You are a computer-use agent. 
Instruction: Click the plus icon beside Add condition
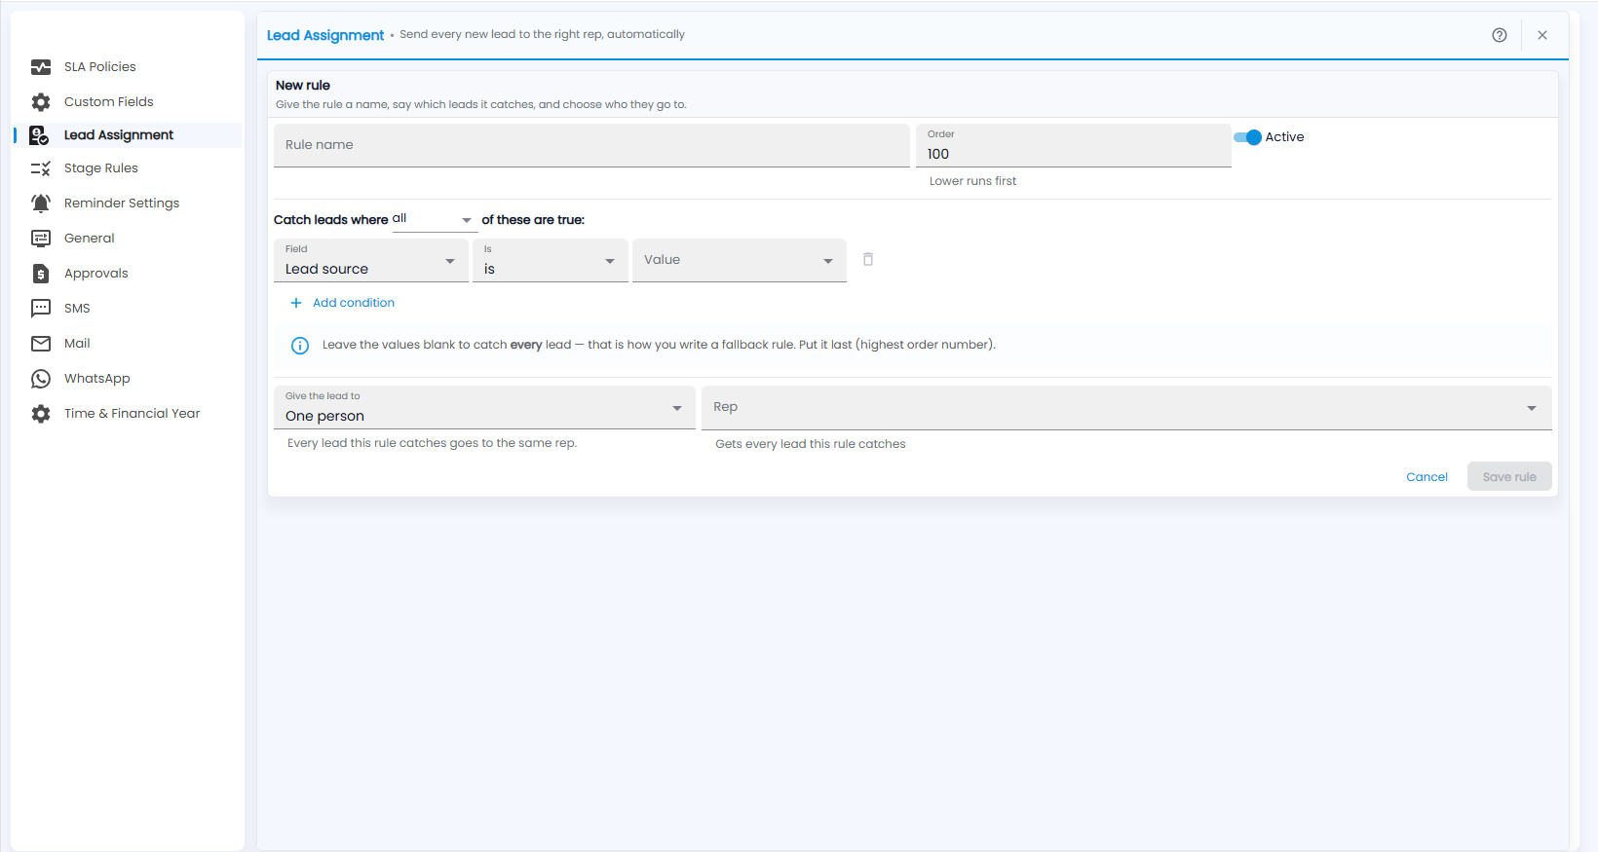click(x=296, y=303)
